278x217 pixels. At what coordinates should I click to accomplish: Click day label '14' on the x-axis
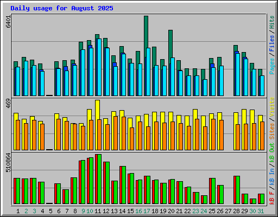(122, 211)
